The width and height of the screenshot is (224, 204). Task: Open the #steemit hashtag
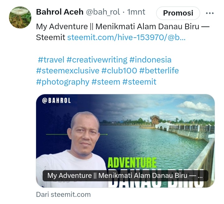[139, 82]
